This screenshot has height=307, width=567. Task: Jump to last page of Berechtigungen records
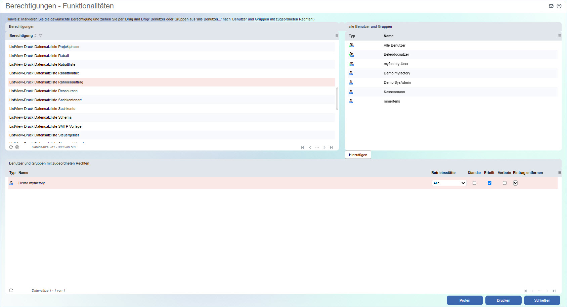coord(331,147)
